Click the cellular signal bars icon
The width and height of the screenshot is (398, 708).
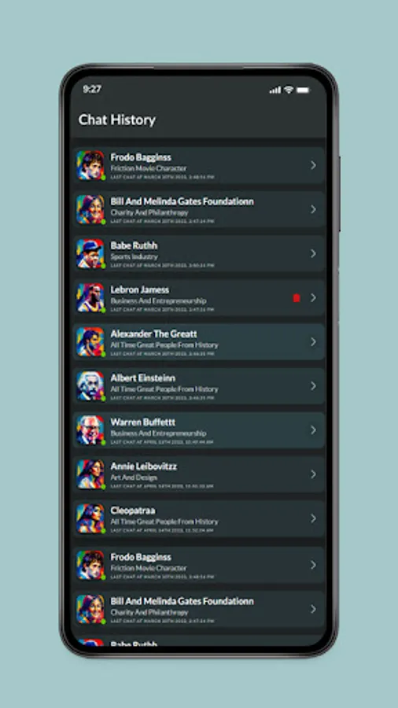point(275,90)
